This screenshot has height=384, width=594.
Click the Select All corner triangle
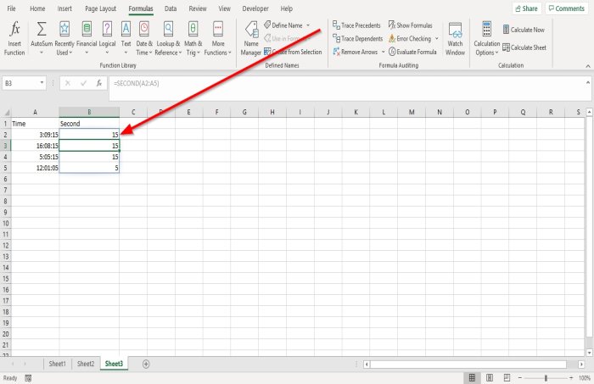coord(6,113)
